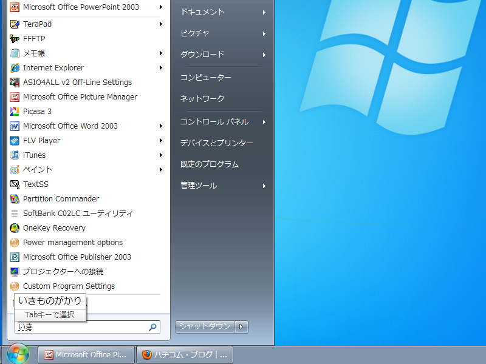Launch FLV Player icon
Screen dimensions: 486x364
14,140
